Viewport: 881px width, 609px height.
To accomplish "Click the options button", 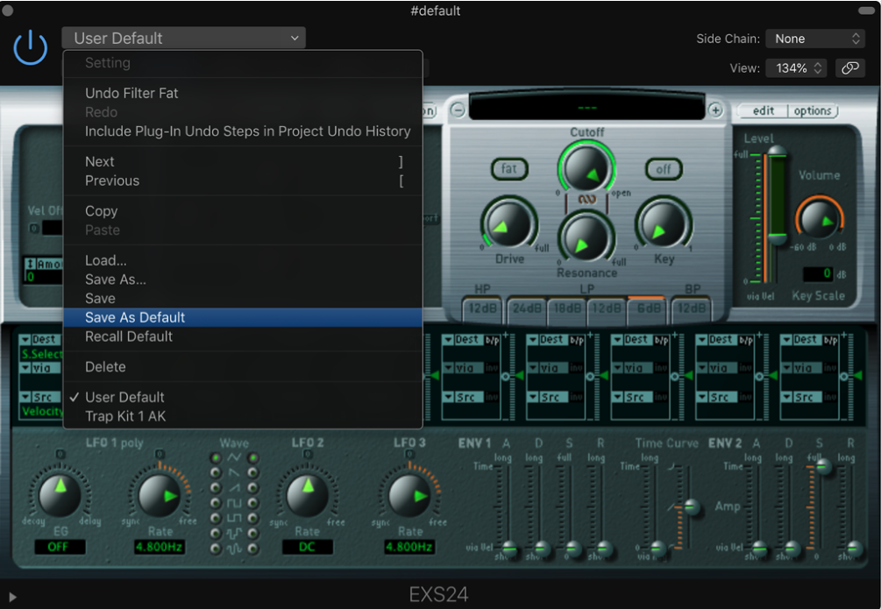I will 813,111.
